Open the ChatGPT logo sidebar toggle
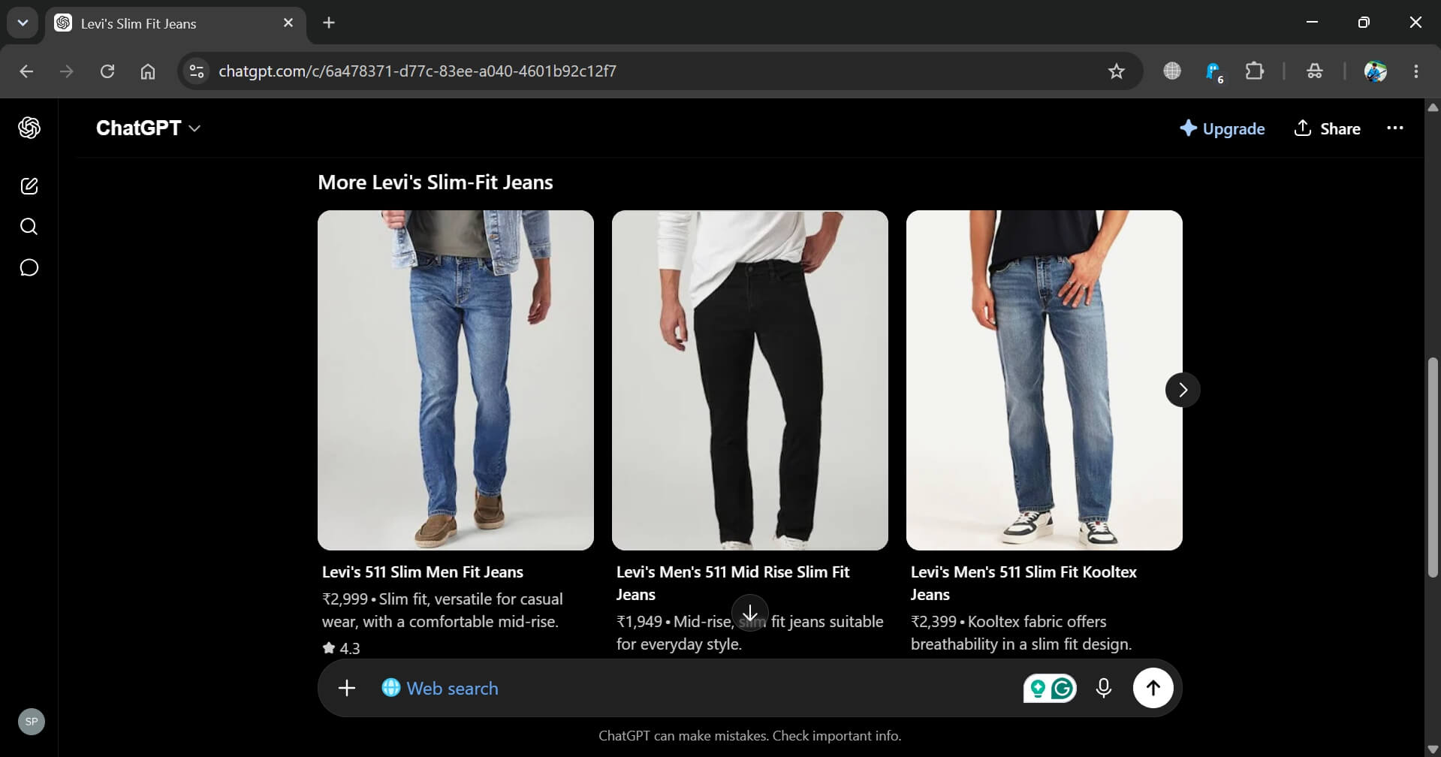 (29, 128)
